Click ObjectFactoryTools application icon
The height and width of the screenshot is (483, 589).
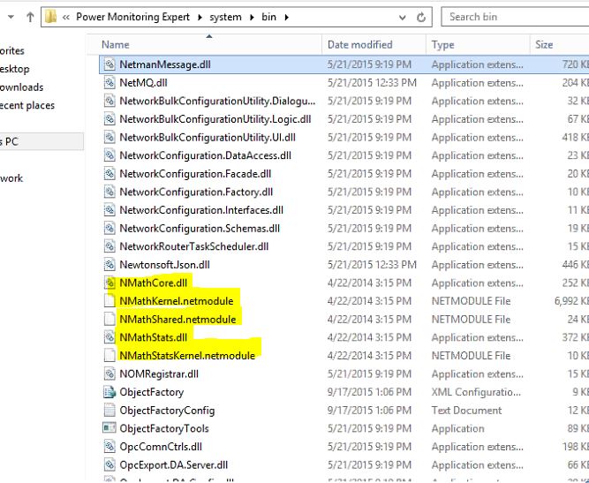coord(109,427)
